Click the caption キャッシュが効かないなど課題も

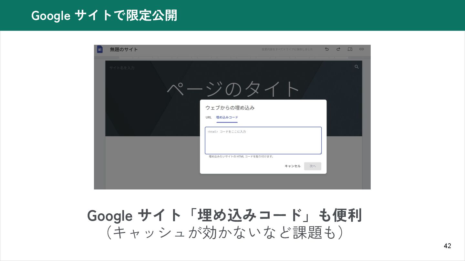224,233
